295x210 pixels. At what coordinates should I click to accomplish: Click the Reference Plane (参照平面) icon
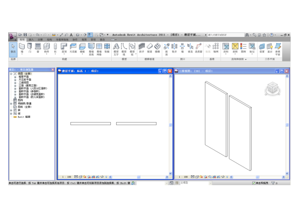pyautogui.click(x=278, y=48)
